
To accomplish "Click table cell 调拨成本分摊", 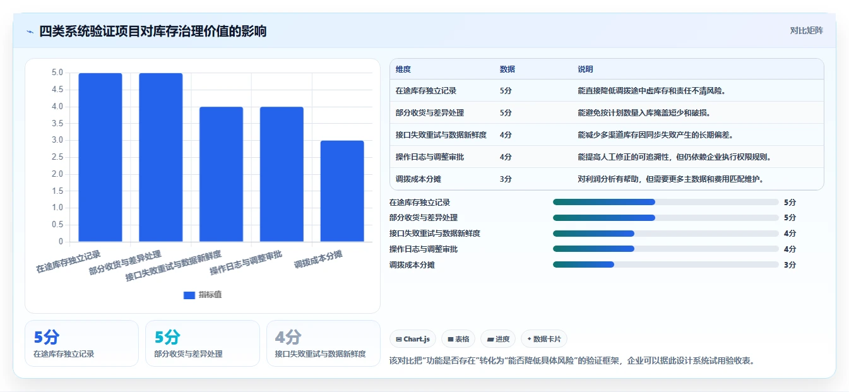I will coord(419,179).
